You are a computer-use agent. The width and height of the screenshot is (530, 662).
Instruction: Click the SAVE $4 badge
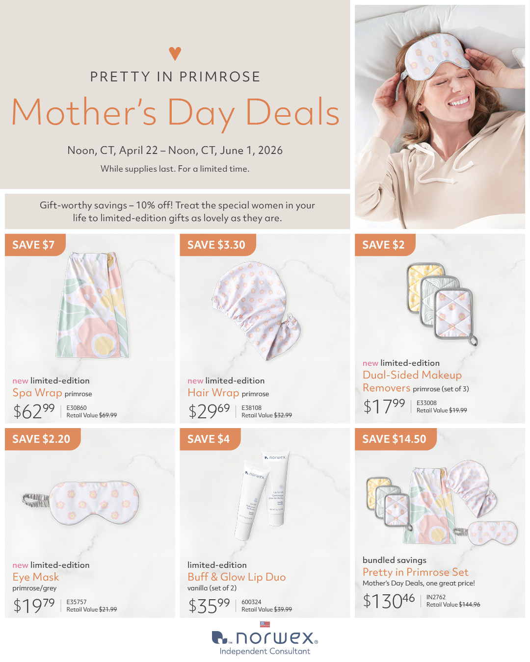point(209,439)
